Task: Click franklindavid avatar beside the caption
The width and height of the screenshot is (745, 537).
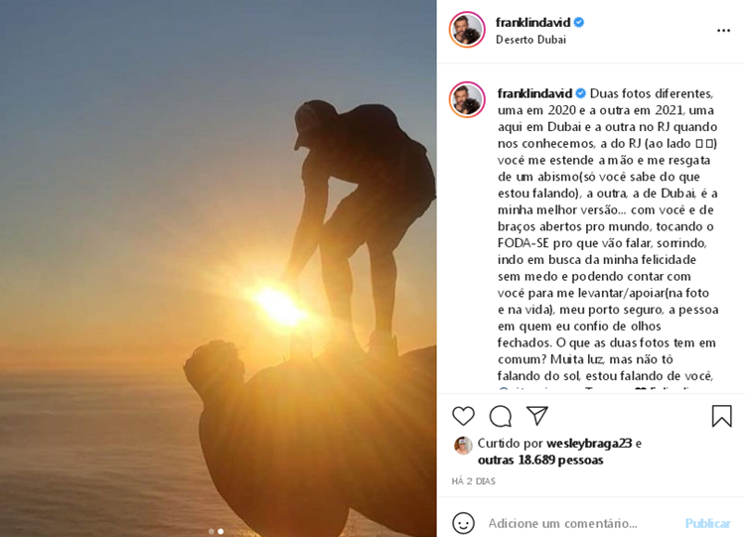Action: (x=467, y=99)
